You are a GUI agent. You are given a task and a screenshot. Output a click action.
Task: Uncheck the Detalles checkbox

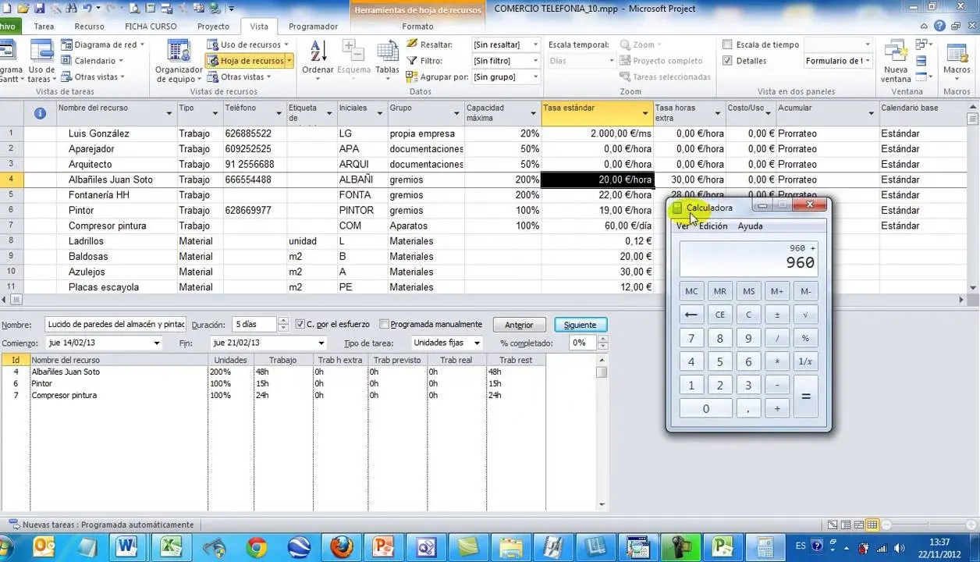coord(727,61)
